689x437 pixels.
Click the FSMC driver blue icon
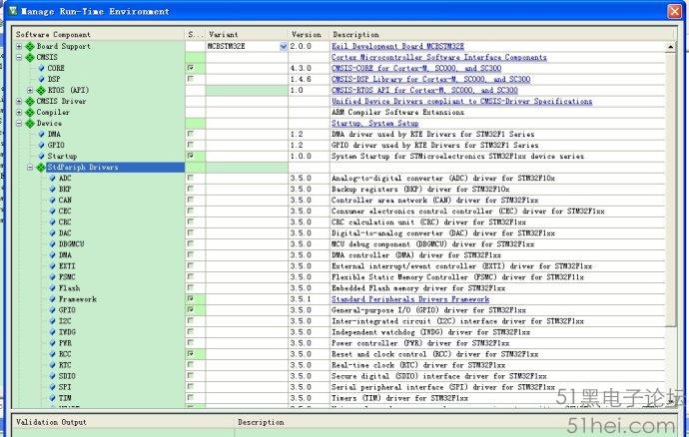pos(52,277)
